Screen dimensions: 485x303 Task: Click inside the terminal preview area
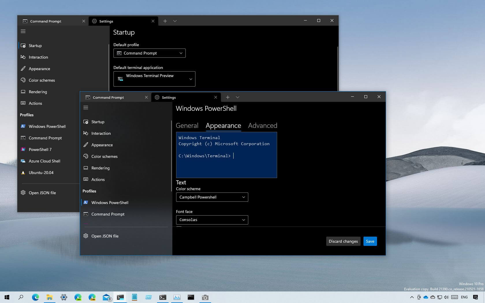tap(226, 155)
